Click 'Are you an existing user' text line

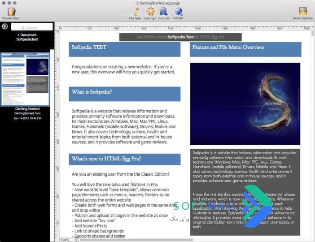coord(121,174)
